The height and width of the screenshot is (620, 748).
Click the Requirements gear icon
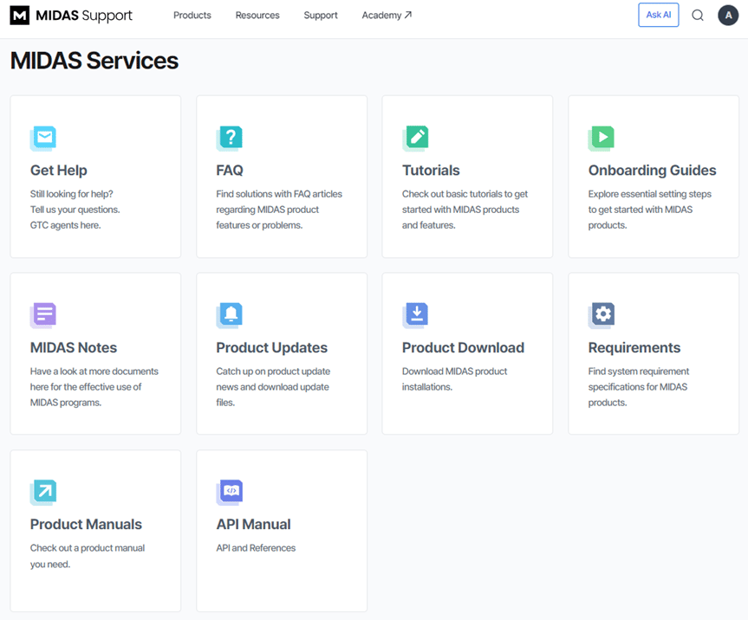(x=602, y=315)
